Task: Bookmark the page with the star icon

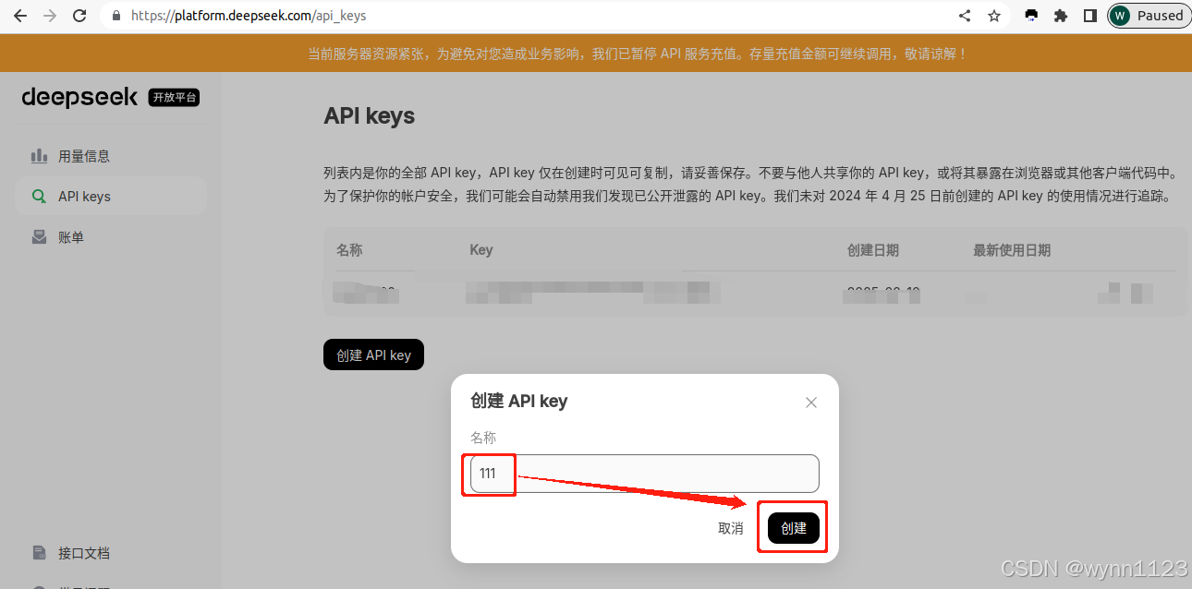Action: (x=994, y=16)
